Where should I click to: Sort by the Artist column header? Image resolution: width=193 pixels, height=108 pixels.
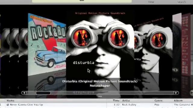(x=126, y=100)
